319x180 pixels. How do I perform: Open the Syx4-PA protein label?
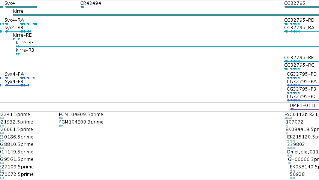[15, 74]
